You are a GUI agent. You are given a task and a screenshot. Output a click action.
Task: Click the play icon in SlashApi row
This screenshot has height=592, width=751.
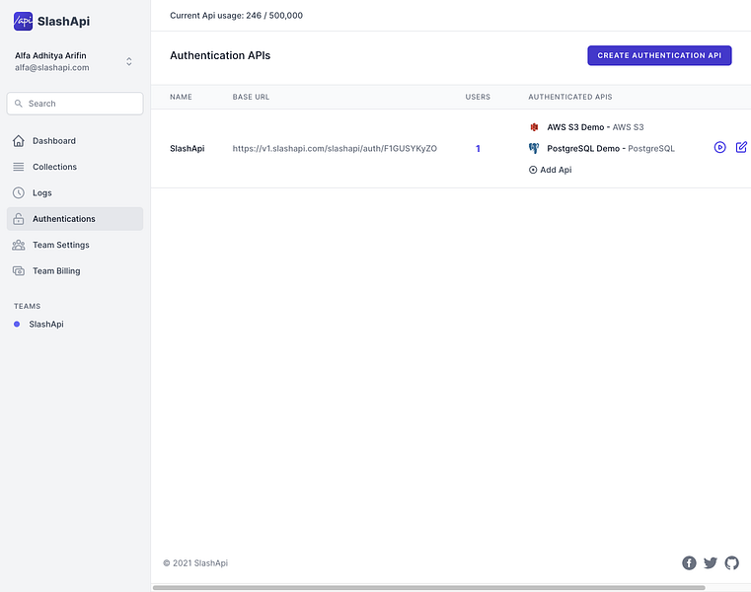(720, 148)
